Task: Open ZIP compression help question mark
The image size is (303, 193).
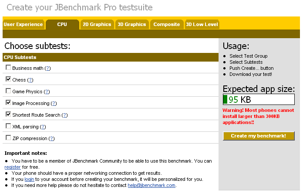Action: click(51, 139)
